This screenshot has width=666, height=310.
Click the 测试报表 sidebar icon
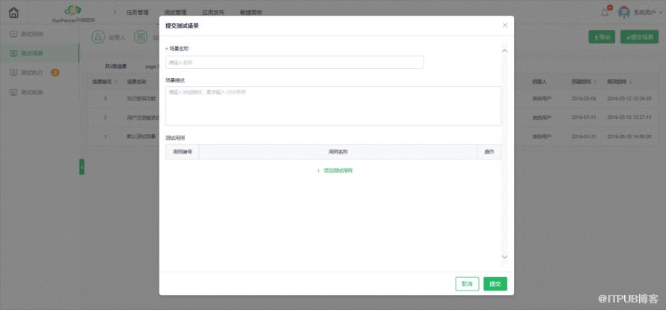[x=13, y=92]
